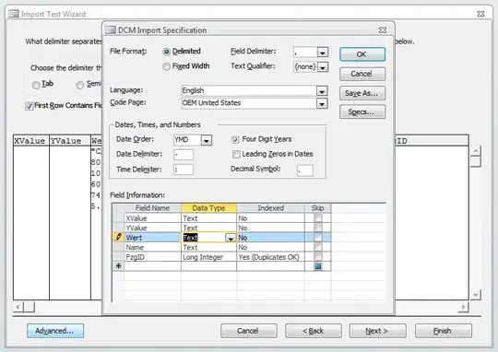Click the Save As... button

[x=362, y=93]
